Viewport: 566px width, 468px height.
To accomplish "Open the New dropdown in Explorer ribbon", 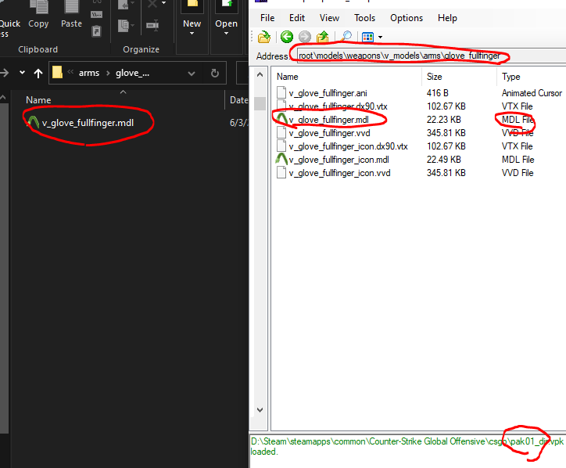I will pos(192,27).
